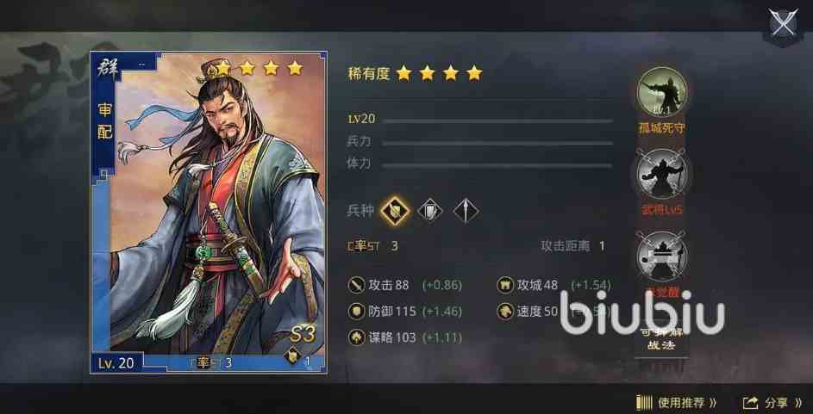Select the highlighted gold shield troop type
This screenshot has width=813, height=414.
[395, 211]
